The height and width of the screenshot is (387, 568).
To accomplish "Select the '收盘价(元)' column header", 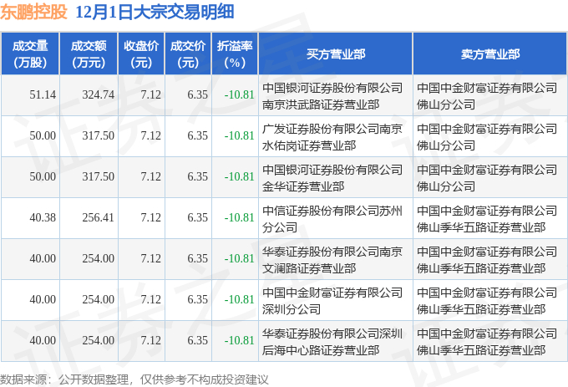I will (x=141, y=54).
